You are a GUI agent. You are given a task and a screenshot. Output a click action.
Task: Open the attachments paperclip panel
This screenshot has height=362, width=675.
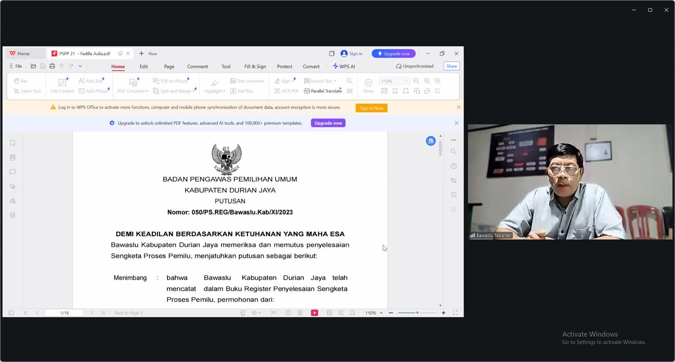coord(13,186)
